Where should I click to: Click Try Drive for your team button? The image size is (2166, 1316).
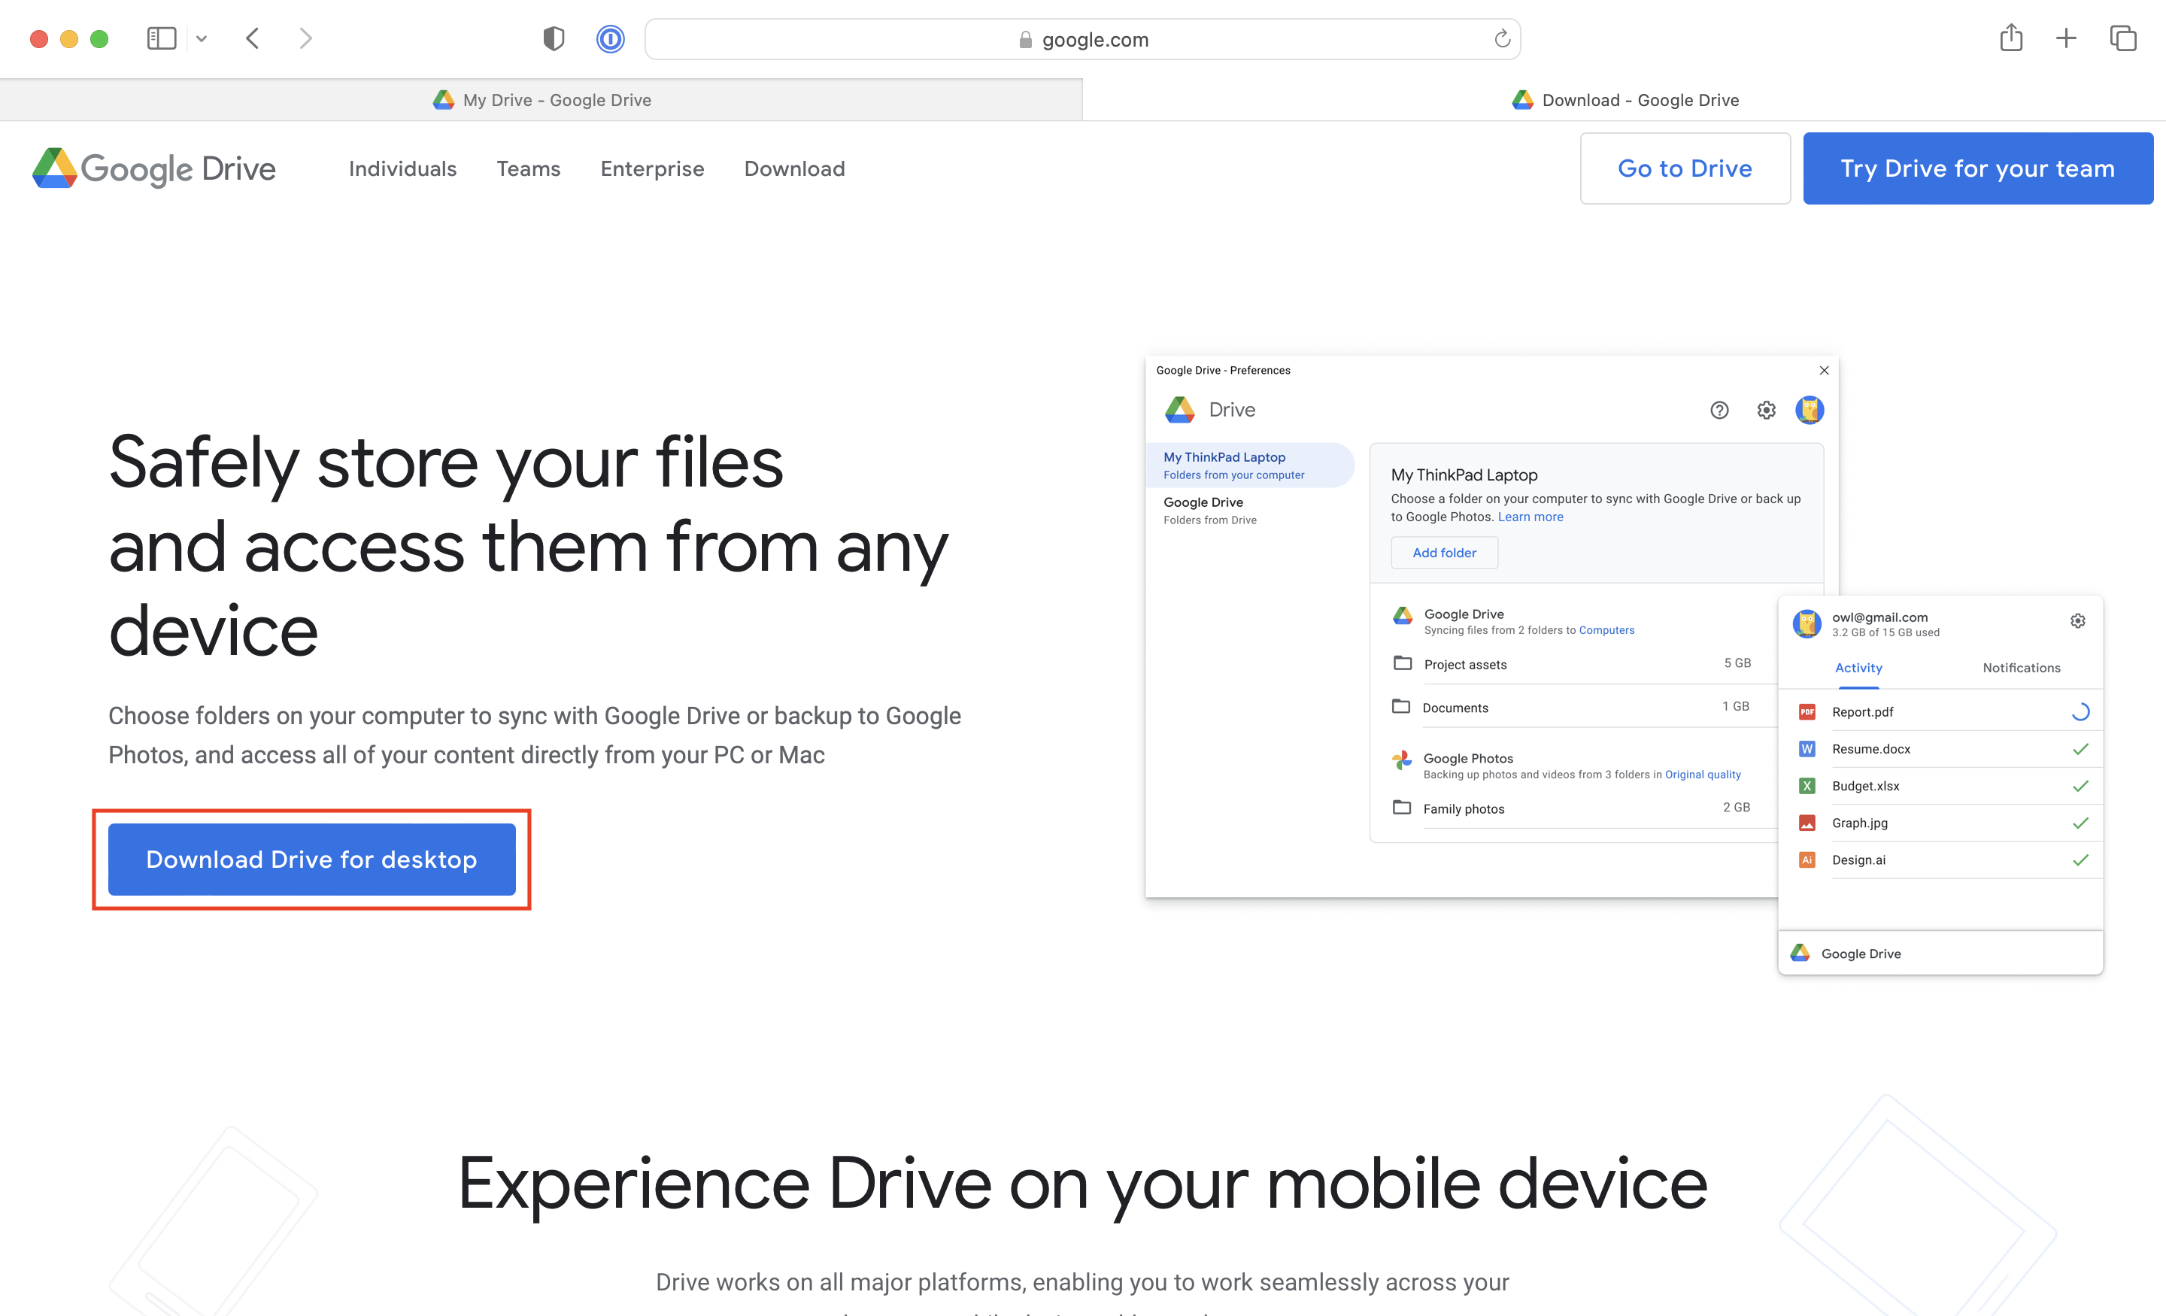[x=1977, y=168]
